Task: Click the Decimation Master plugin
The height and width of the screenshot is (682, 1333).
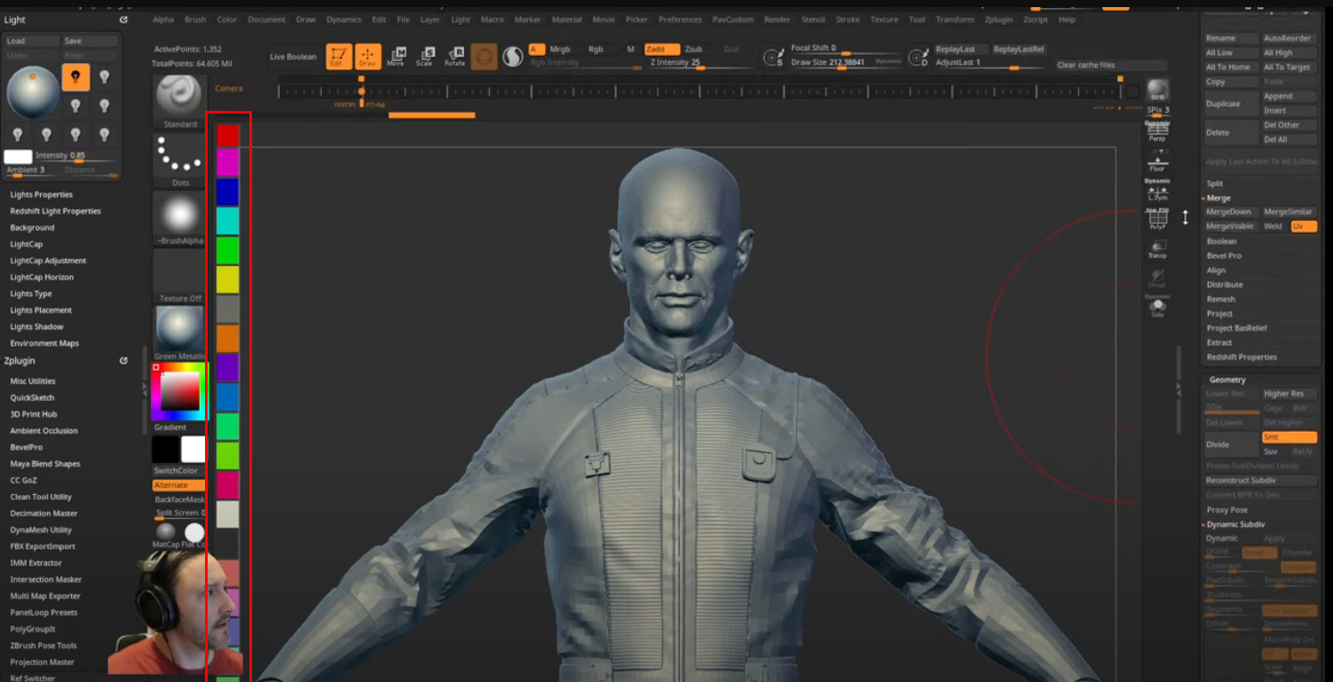Action: [43, 513]
